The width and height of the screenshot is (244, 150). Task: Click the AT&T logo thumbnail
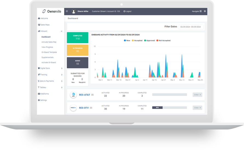tap(73, 95)
